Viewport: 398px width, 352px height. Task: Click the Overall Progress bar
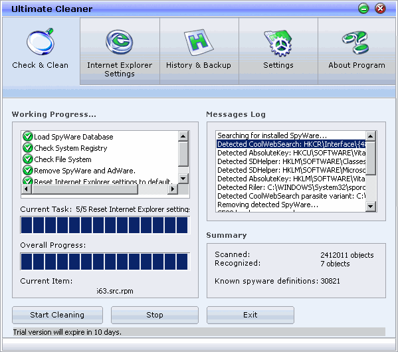point(105,262)
